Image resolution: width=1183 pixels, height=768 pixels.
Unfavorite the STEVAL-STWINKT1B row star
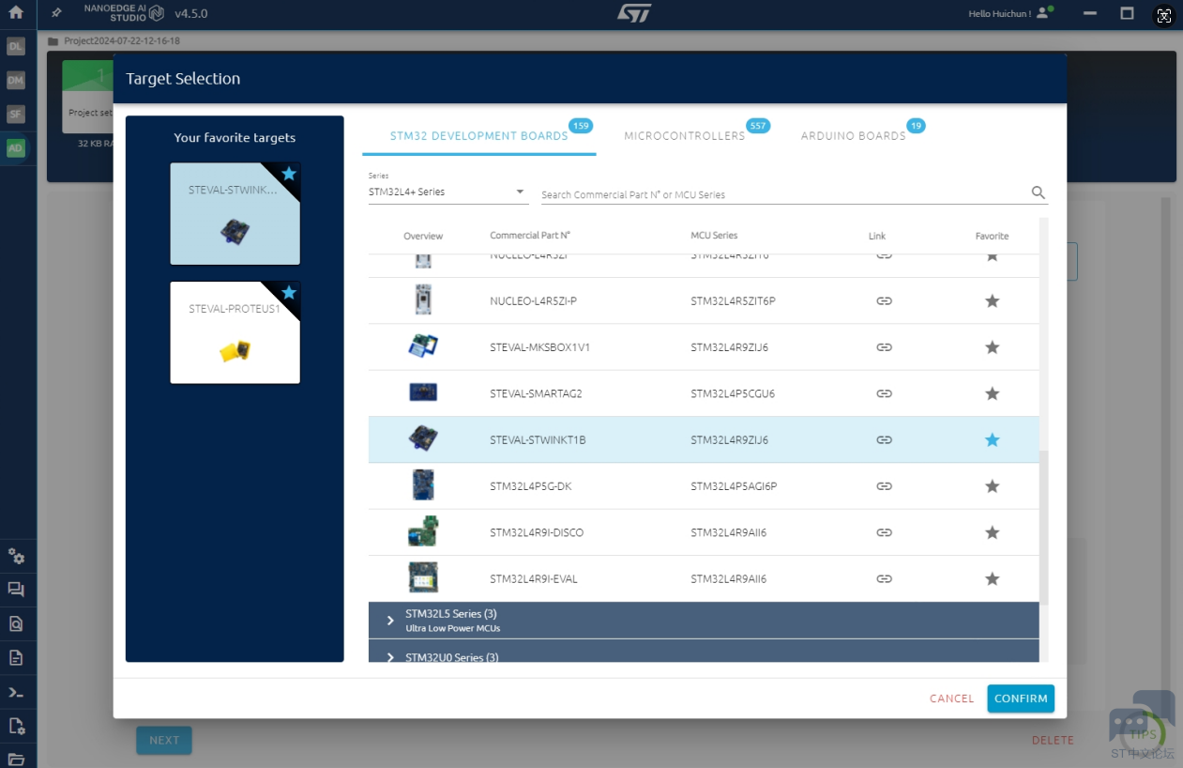point(992,439)
